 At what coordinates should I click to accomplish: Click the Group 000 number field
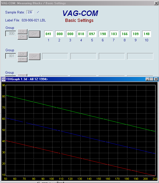click(11, 34)
